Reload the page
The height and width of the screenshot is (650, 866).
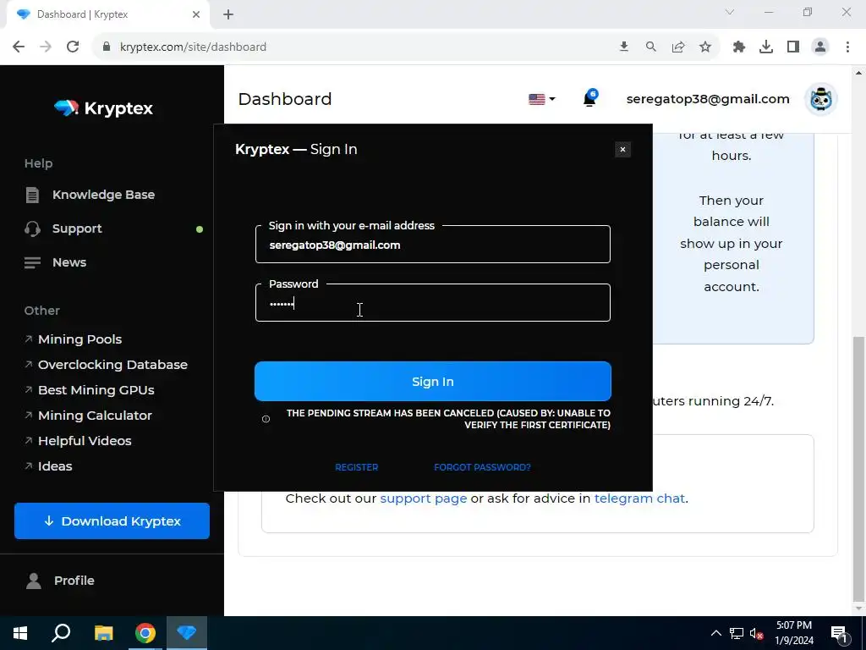(x=73, y=47)
